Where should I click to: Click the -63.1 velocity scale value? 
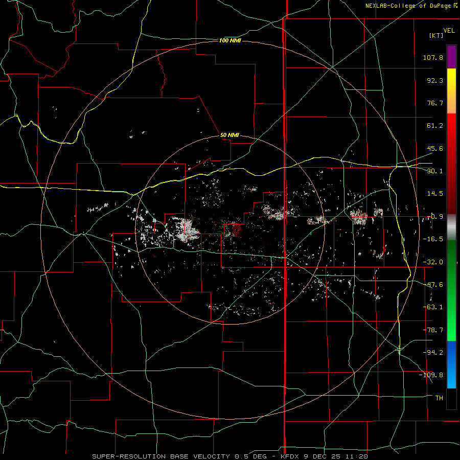tap(433, 307)
